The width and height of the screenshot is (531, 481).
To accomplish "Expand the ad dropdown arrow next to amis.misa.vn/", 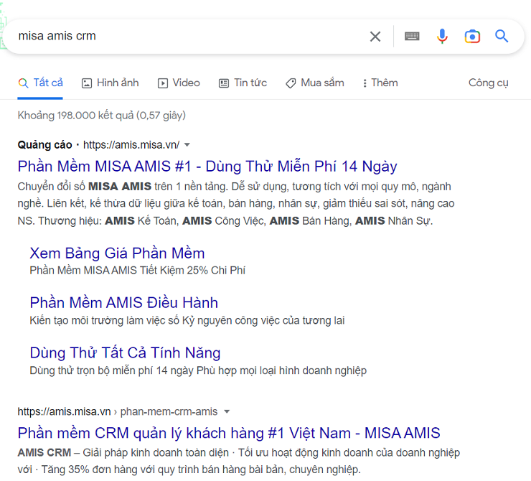I will (x=187, y=145).
